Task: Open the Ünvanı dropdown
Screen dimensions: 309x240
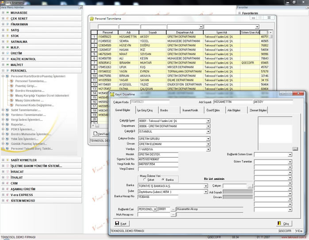Action: pyautogui.click(x=208, y=144)
